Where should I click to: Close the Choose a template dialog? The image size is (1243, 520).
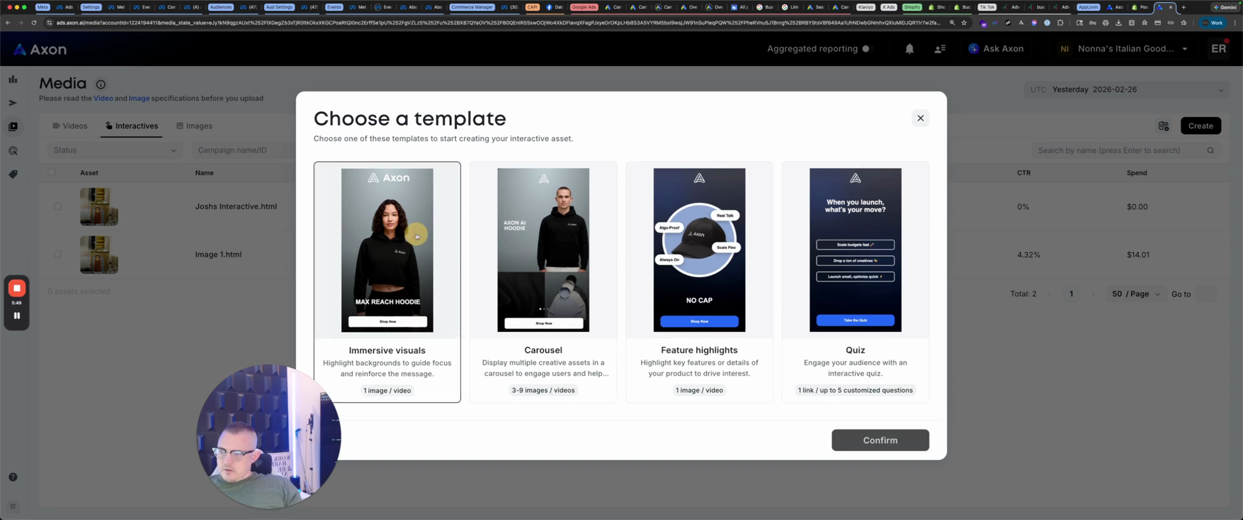pos(920,118)
